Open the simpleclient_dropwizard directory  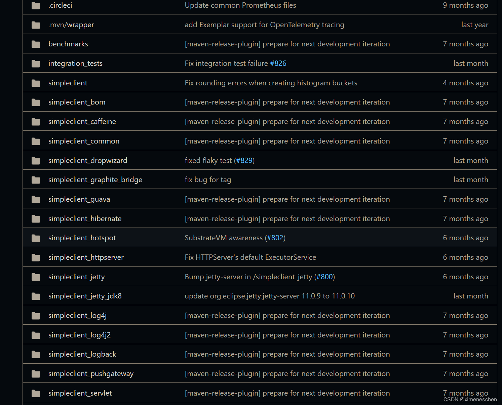[88, 161]
